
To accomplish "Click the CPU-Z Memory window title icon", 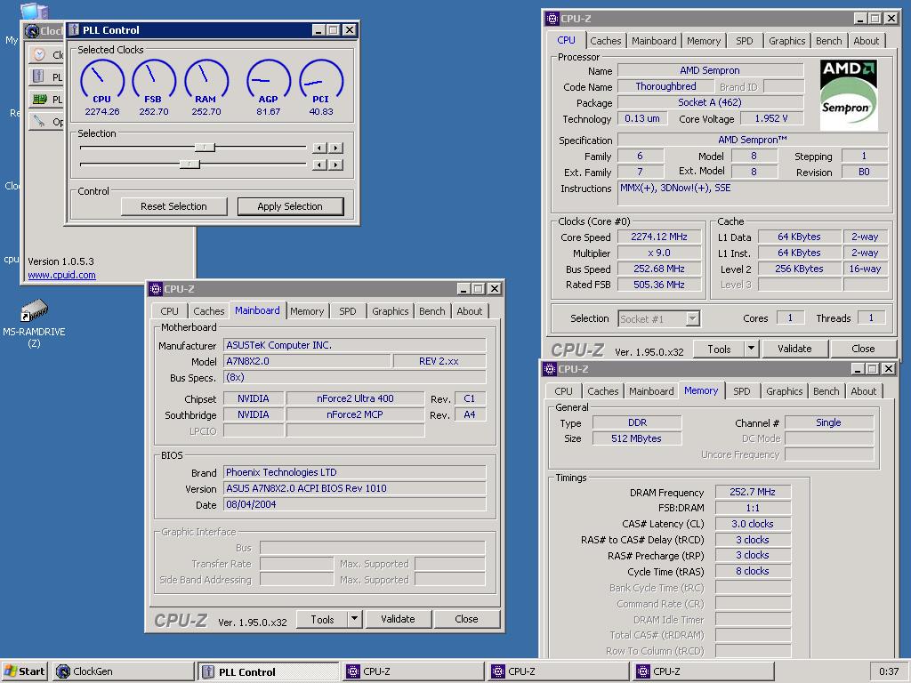I will [x=550, y=369].
